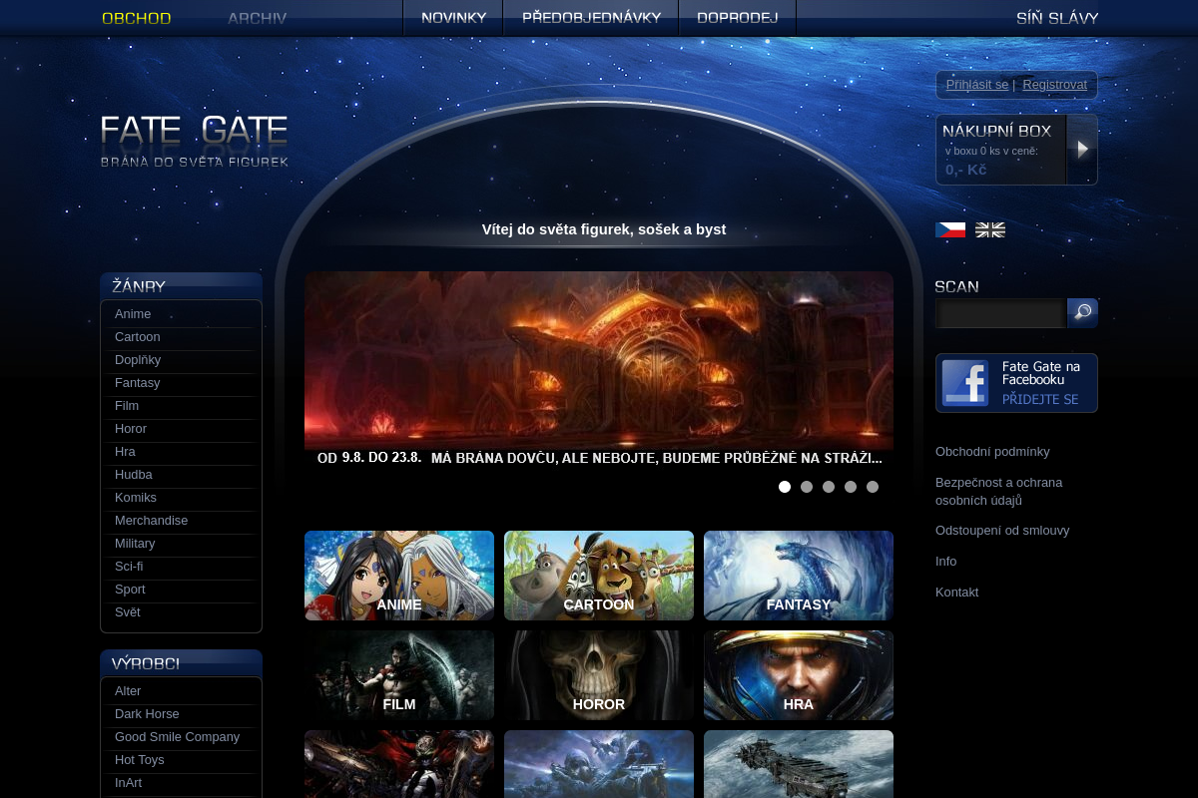The width and height of the screenshot is (1198, 798).
Task: Open the HRA category thumbnail
Action: [x=799, y=675]
